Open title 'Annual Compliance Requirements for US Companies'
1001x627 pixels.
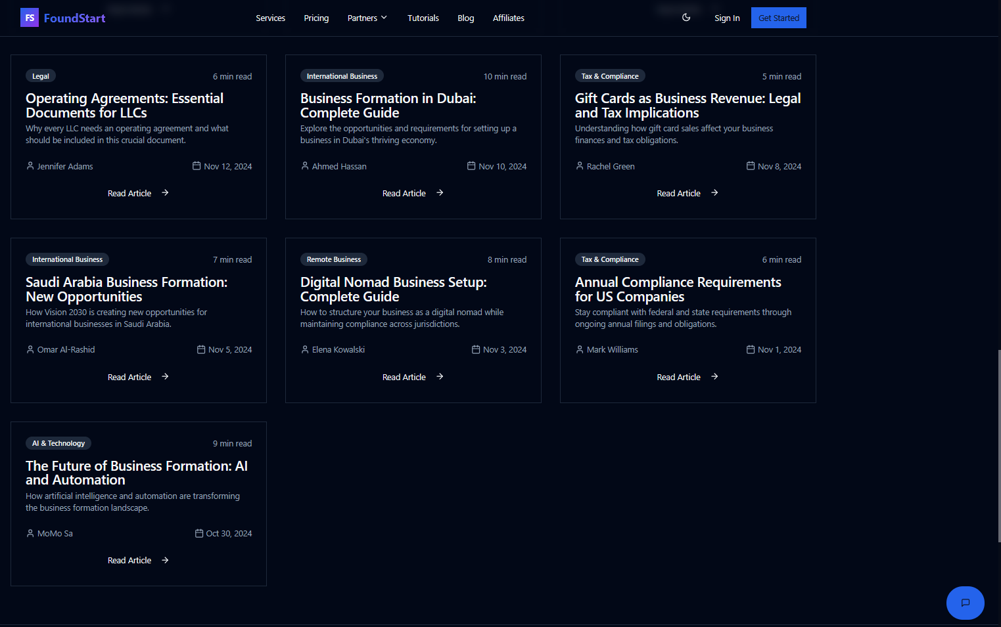(678, 290)
